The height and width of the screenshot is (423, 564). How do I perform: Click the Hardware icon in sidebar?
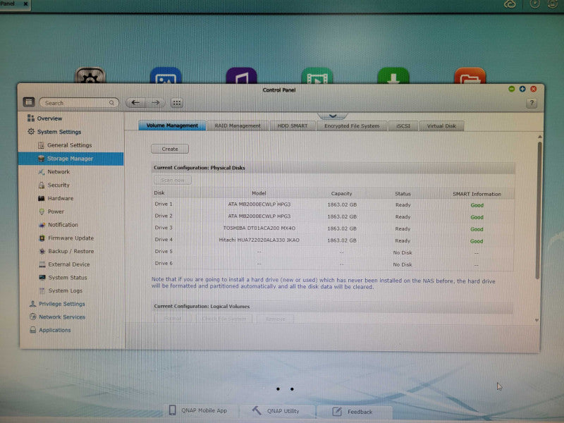coord(42,198)
